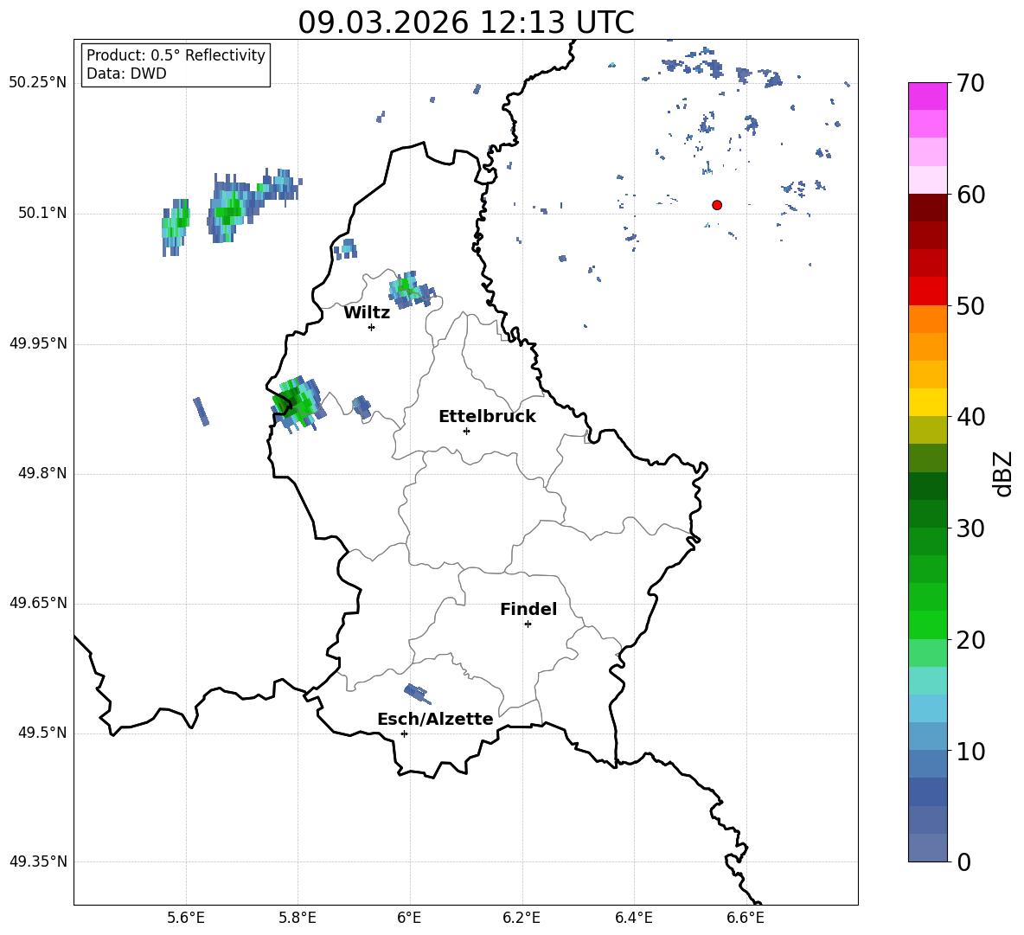Viewport: 1024px width, 935px height.
Task: Click the 49.5°N latitude label
Action: [42, 733]
